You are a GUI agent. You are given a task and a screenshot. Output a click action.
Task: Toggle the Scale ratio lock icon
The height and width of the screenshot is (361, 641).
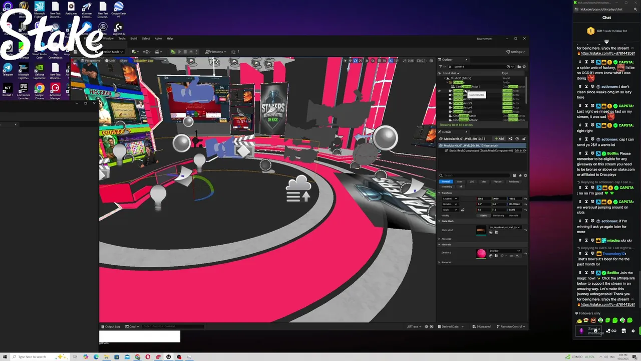pyautogui.click(x=463, y=210)
